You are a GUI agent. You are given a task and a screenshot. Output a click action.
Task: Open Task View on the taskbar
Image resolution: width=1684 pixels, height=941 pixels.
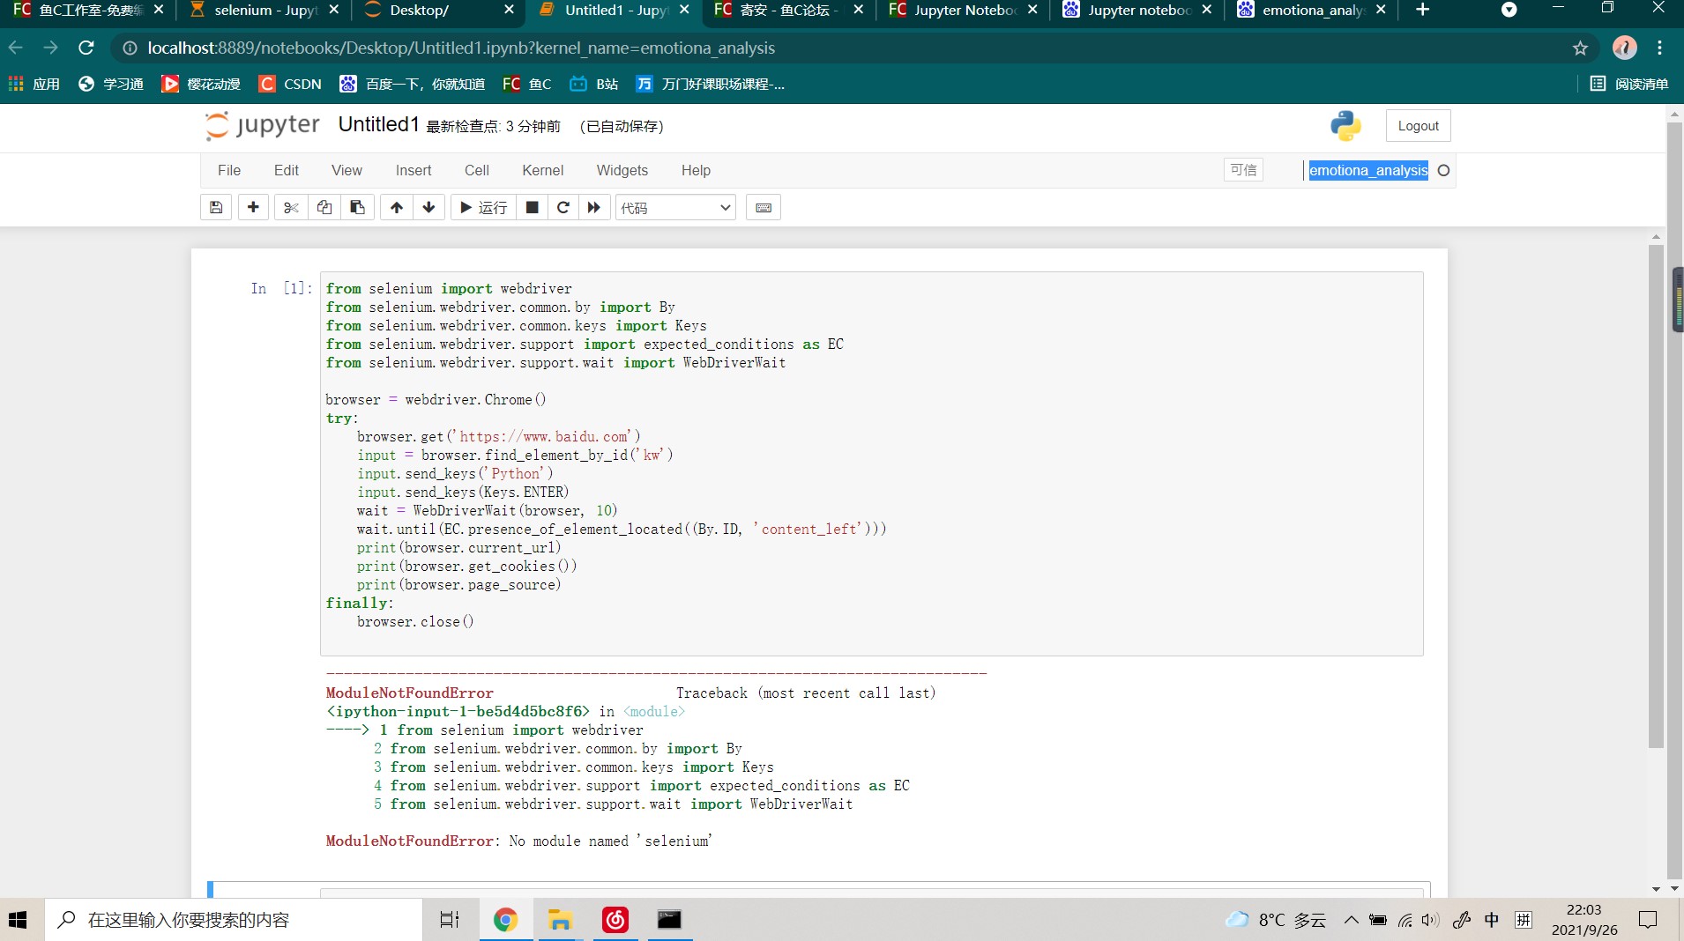coord(450,920)
